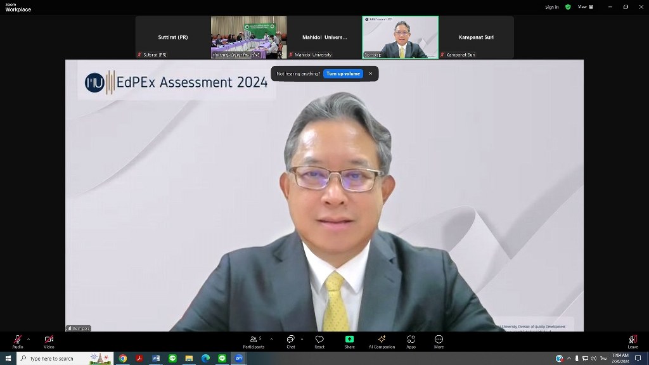Open Google Chrome from the taskbar
Viewport: 649px width, 365px height.
pyautogui.click(x=123, y=359)
